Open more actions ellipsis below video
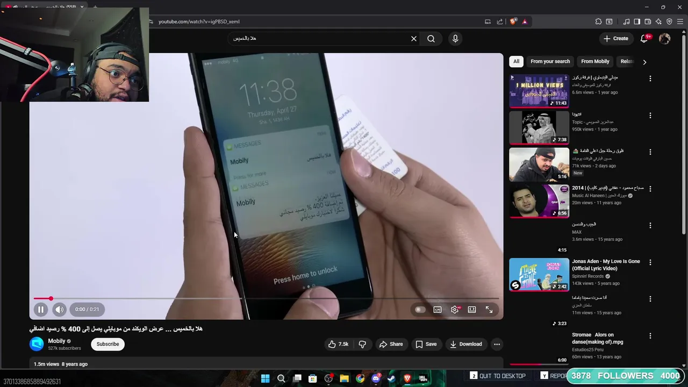 coord(497,344)
